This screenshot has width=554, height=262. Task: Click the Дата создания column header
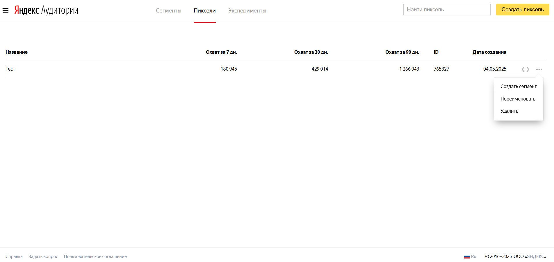click(x=489, y=52)
